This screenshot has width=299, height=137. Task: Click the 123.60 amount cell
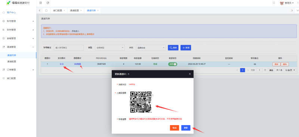(x=138, y=64)
